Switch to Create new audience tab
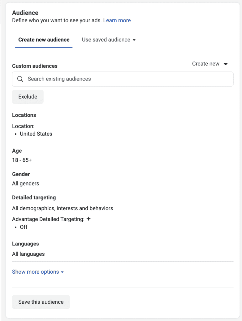Image resolution: width=242 pixels, height=321 pixels. tap(44, 40)
